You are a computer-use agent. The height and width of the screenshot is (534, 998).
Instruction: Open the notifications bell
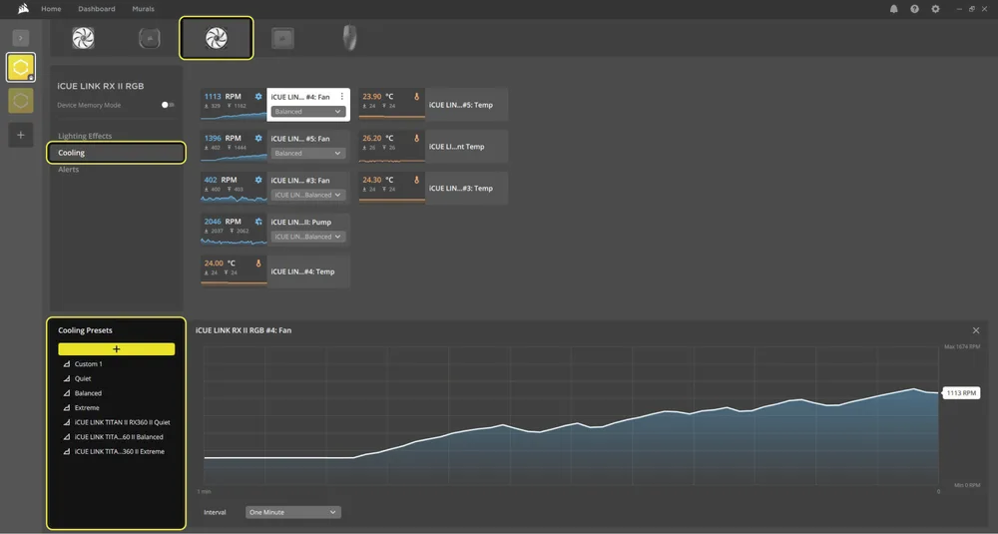pos(893,9)
